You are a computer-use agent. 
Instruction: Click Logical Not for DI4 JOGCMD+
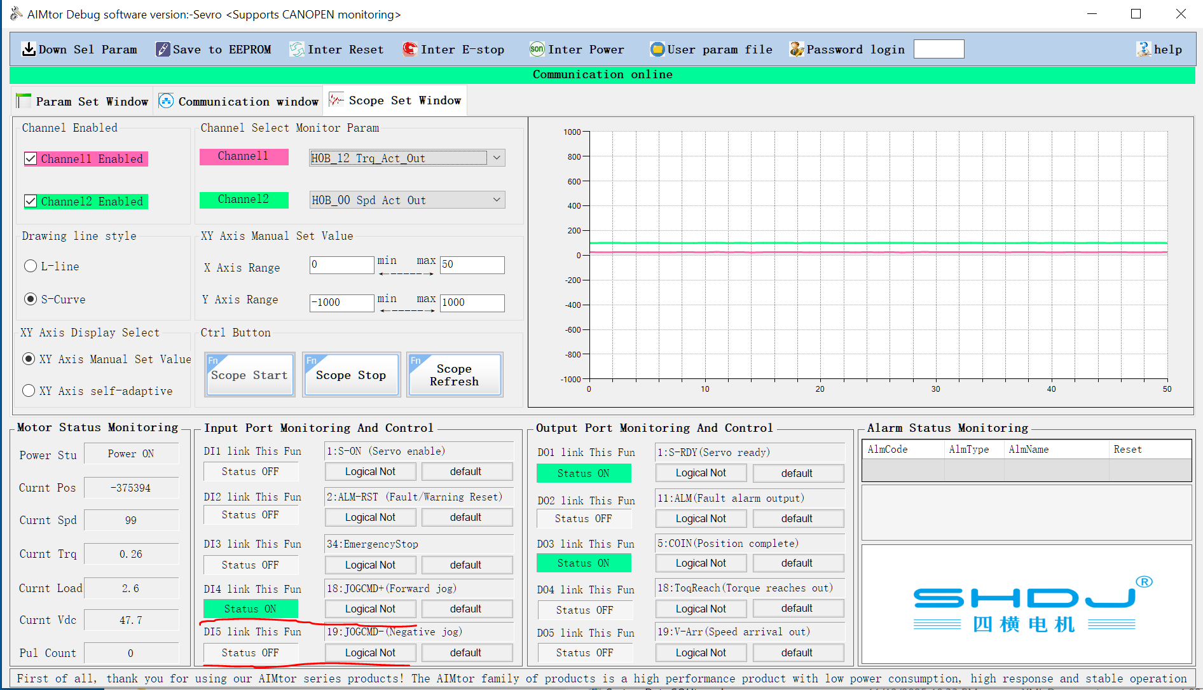coord(370,609)
